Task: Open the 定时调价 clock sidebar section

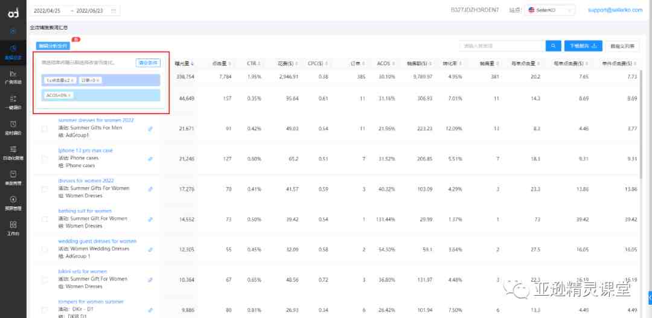Action: tap(13, 128)
